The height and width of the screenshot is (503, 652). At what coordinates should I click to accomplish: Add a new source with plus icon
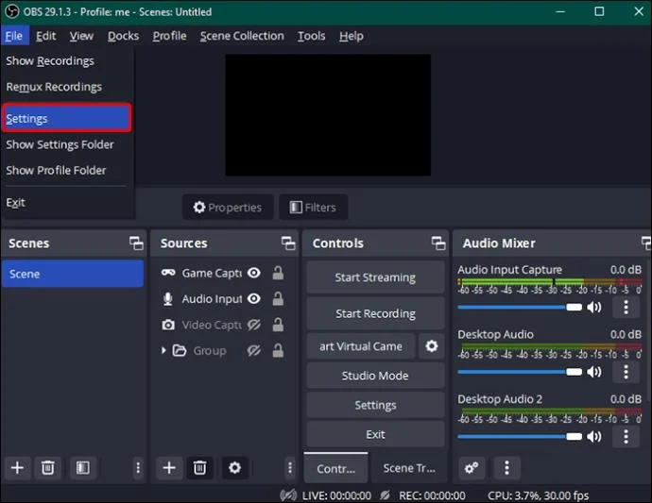(x=169, y=468)
